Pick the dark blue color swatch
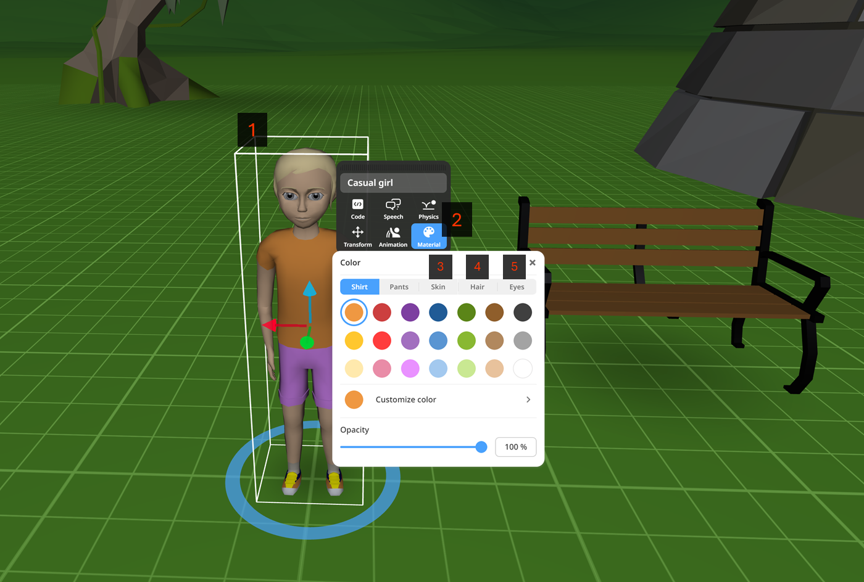The height and width of the screenshot is (582, 864). [438, 313]
